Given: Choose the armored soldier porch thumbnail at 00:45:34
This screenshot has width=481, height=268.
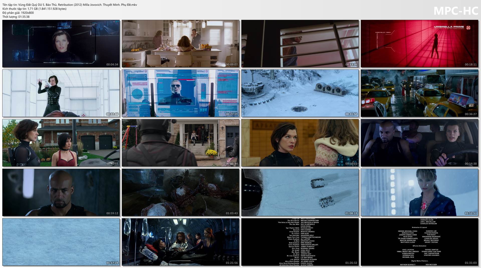Looking at the screenshot, I should pos(181,143).
